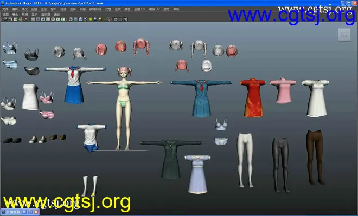Open the 编辑 (Edit) menu

tap(15, 9)
